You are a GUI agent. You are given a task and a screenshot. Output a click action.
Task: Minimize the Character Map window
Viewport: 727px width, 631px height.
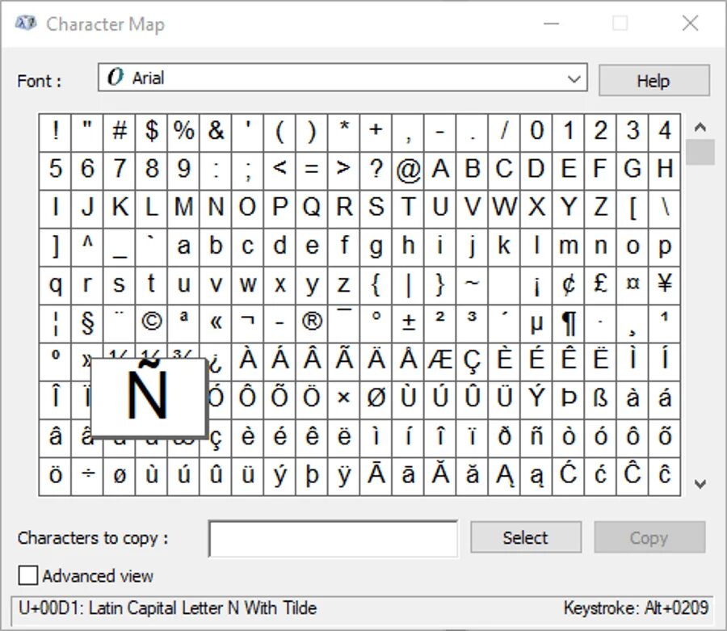tap(551, 23)
